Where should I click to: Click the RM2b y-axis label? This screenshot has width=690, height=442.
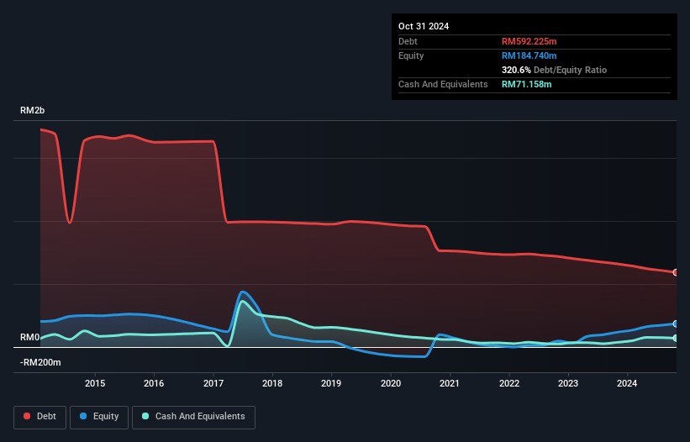pos(33,110)
